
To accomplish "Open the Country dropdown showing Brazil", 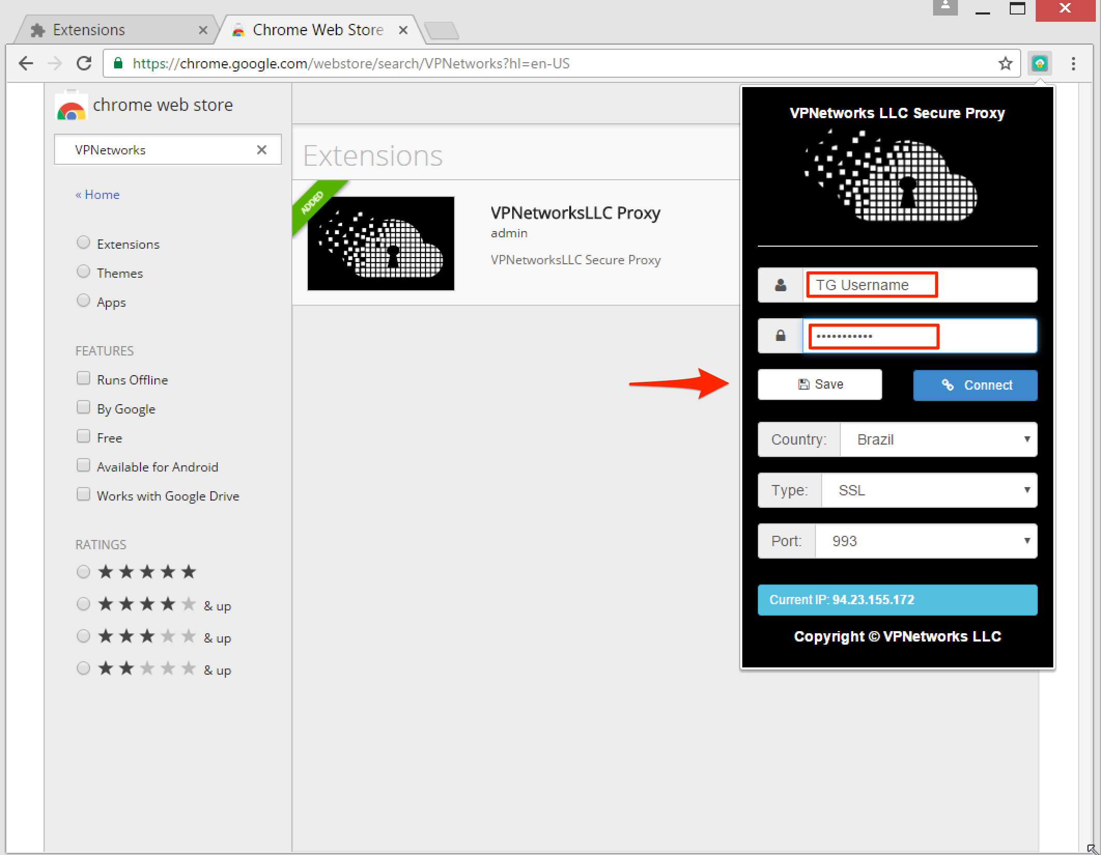I will 938,439.
